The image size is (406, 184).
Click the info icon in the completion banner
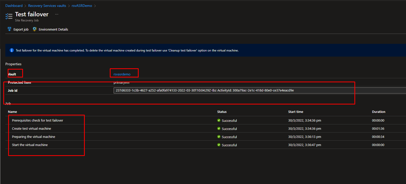pyautogui.click(x=11, y=50)
